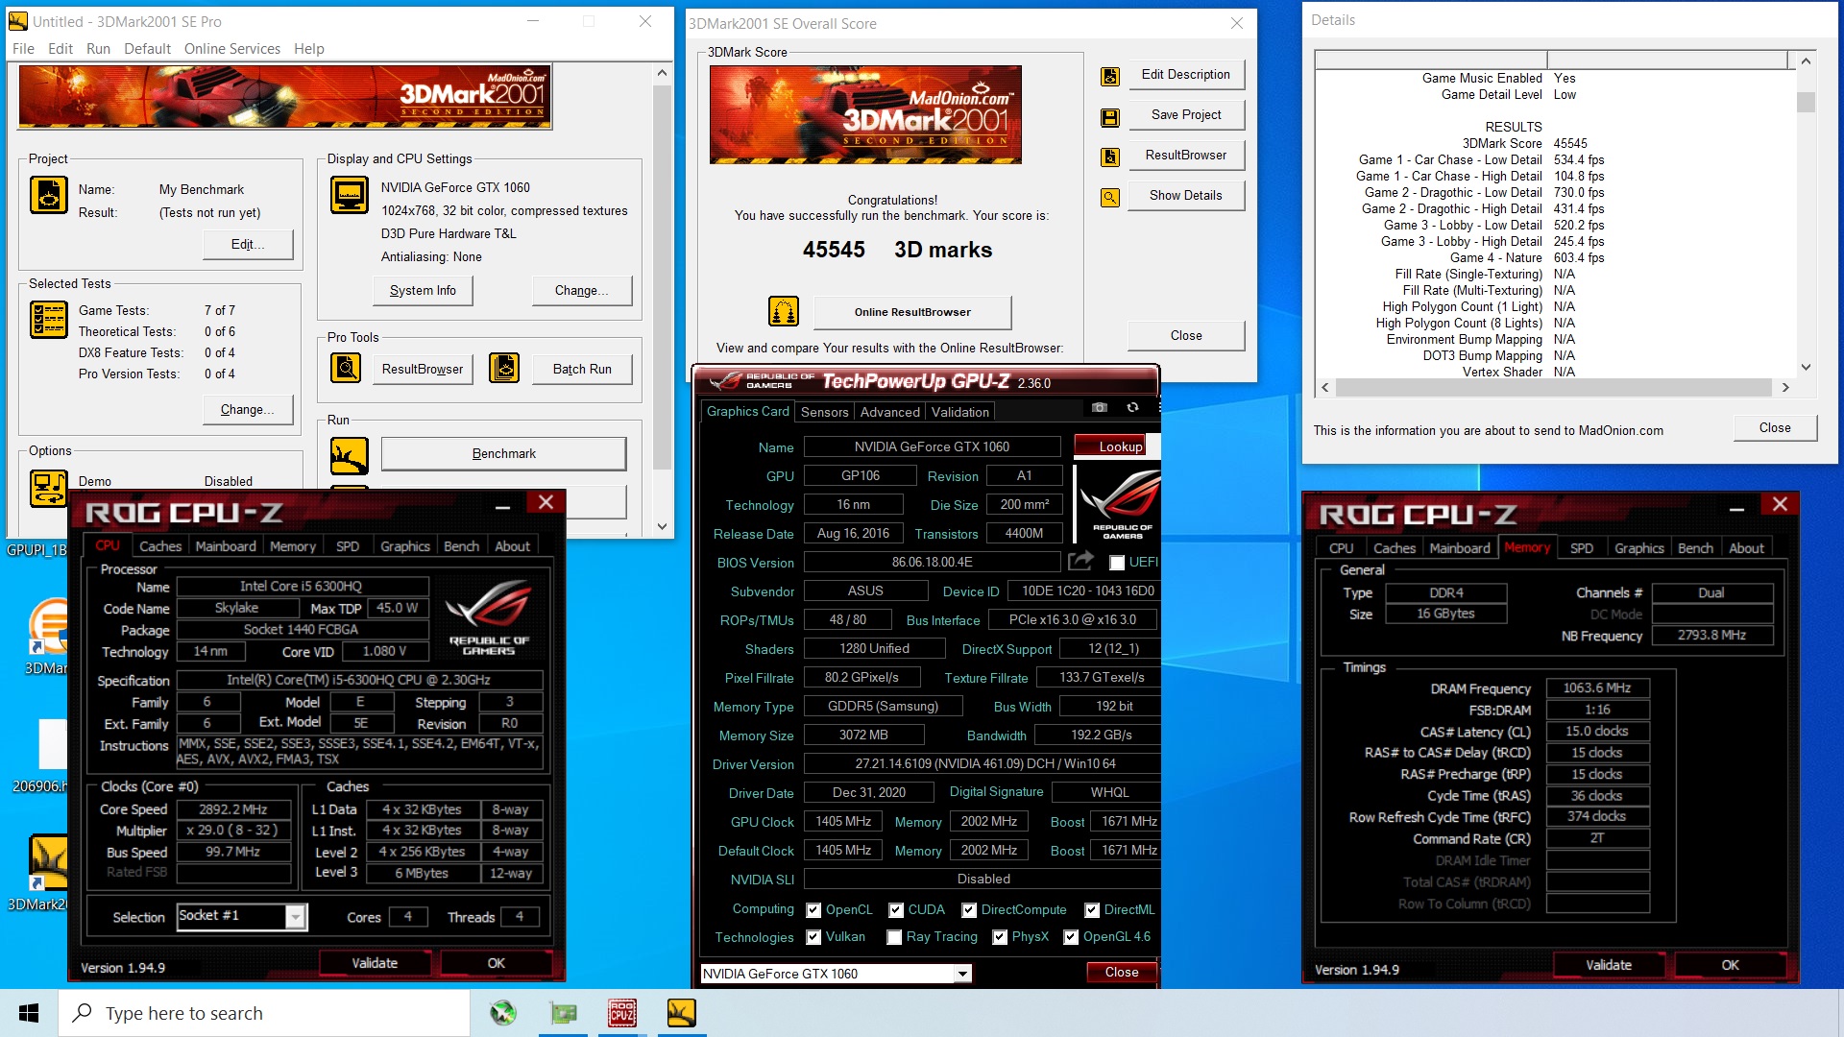Click Validate in left CPU-Z window
The width and height of the screenshot is (1844, 1037).
click(x=375, y=963)
